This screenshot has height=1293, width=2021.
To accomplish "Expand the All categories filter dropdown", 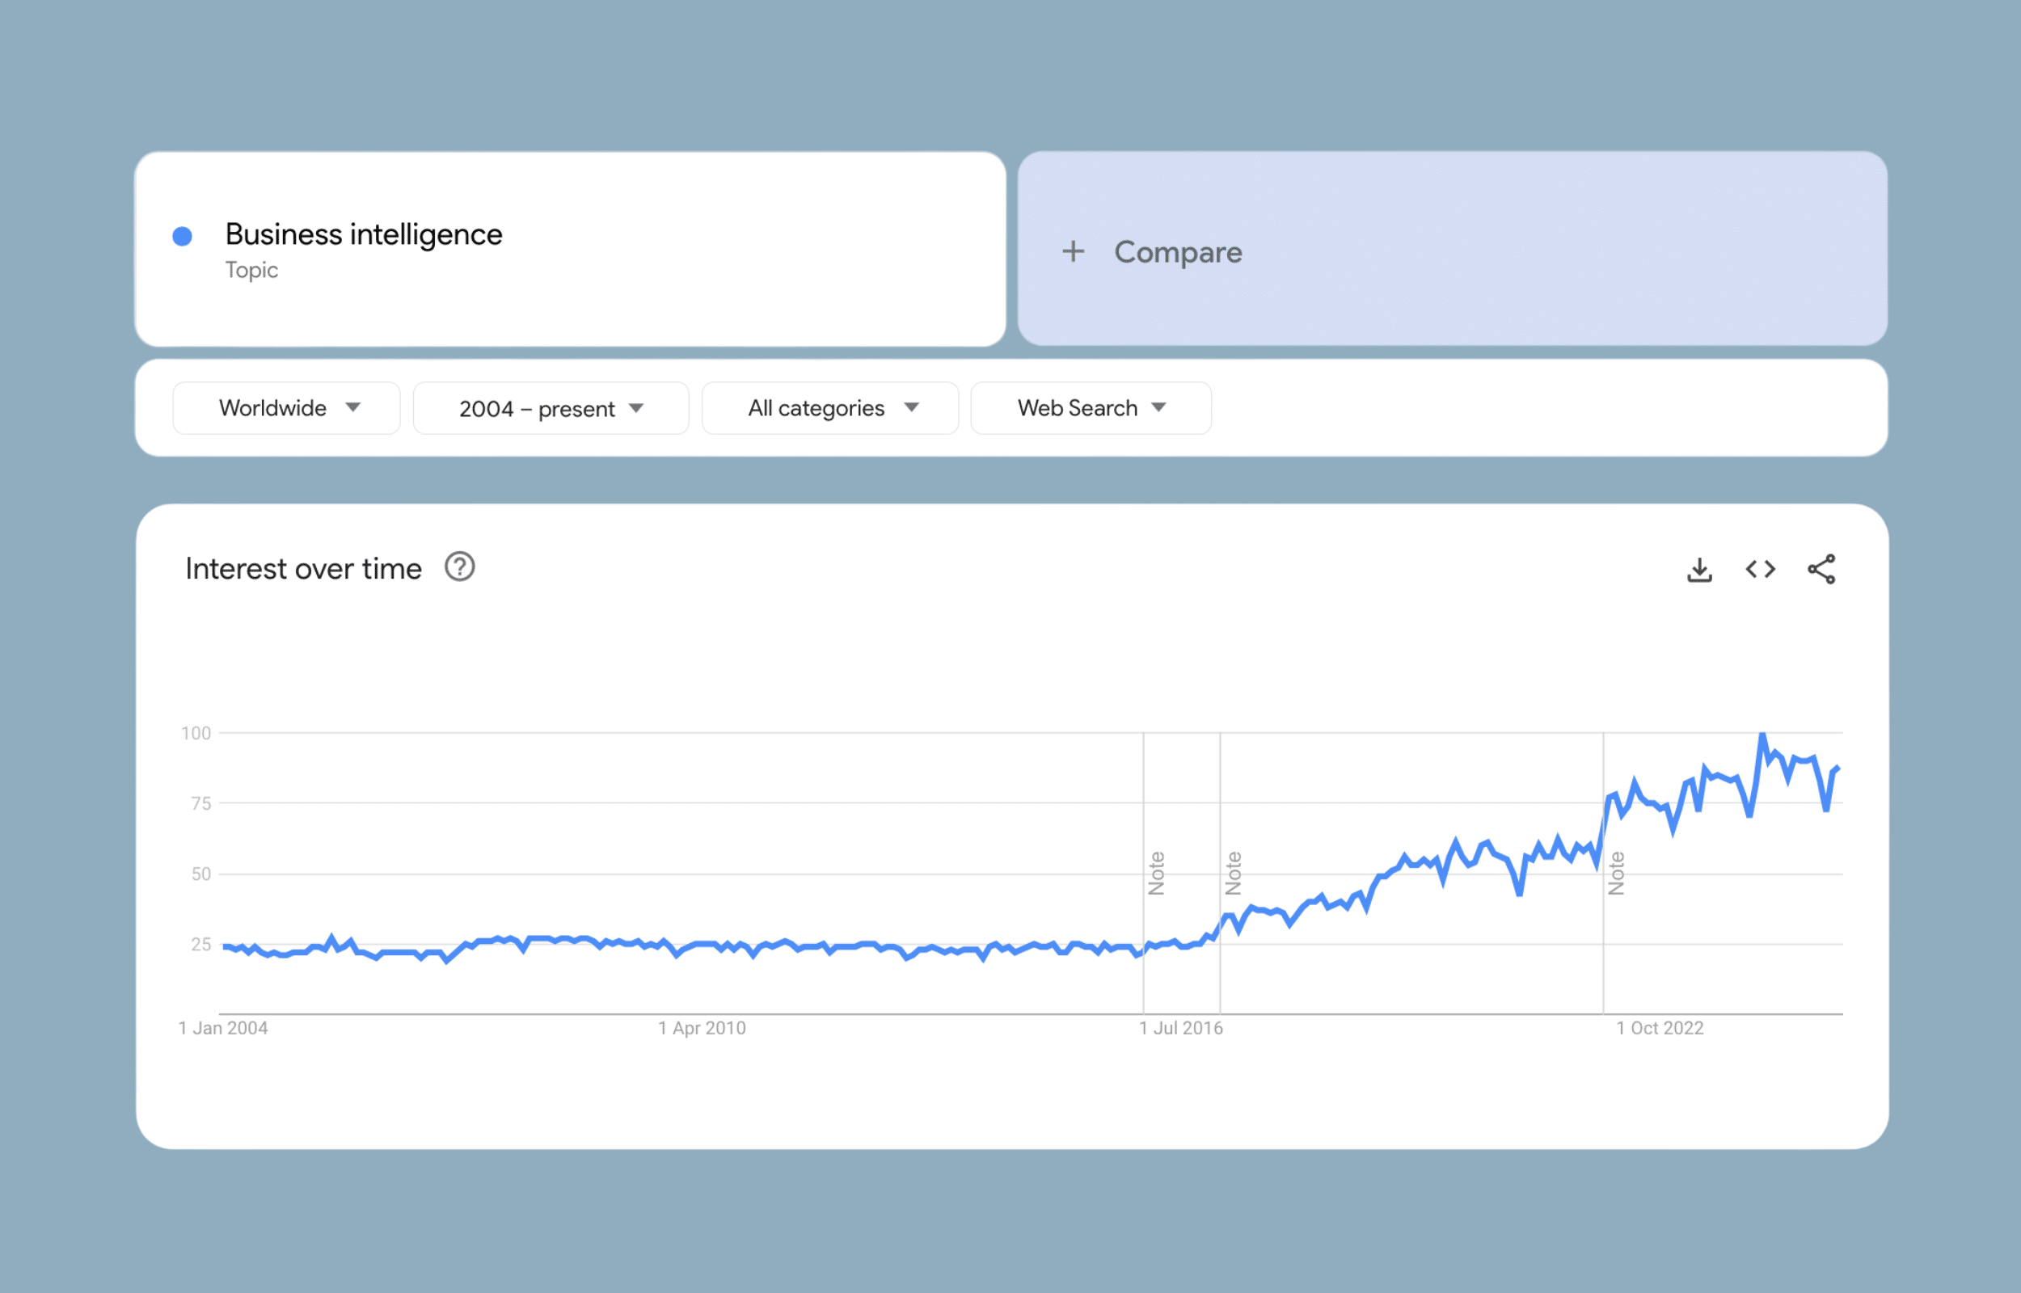I will 828,408.
